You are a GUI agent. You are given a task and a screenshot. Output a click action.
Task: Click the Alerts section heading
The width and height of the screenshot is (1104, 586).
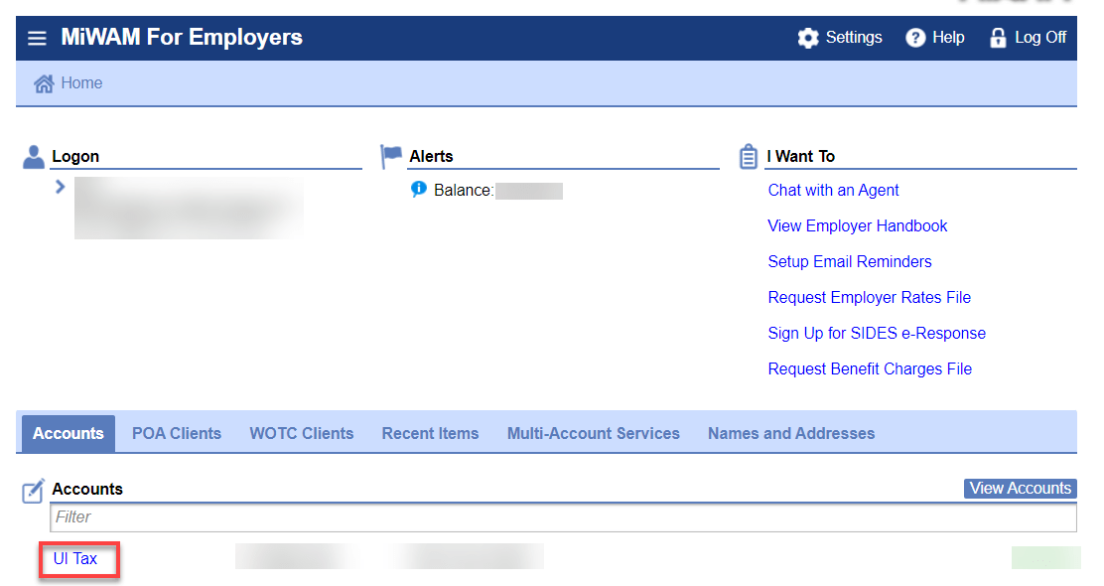[431, 156]
